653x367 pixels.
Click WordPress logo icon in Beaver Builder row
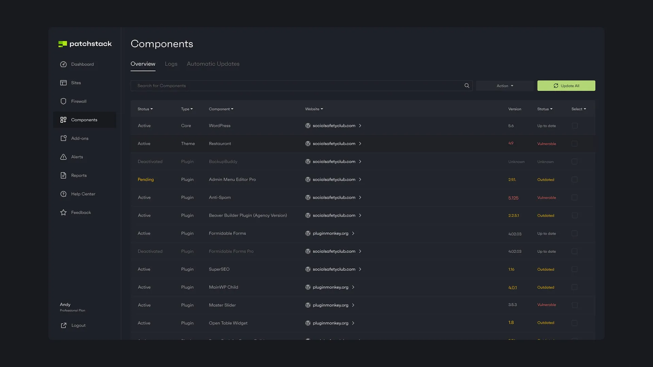[x=308, y=215]
